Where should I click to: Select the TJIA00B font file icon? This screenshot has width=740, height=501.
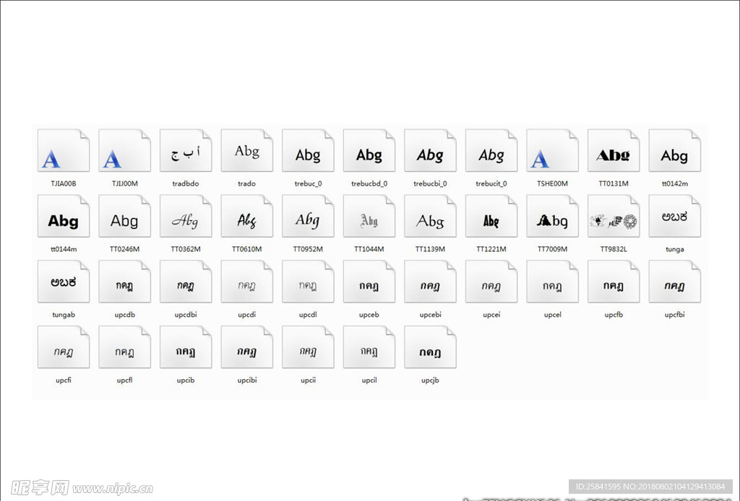(63, 151)
